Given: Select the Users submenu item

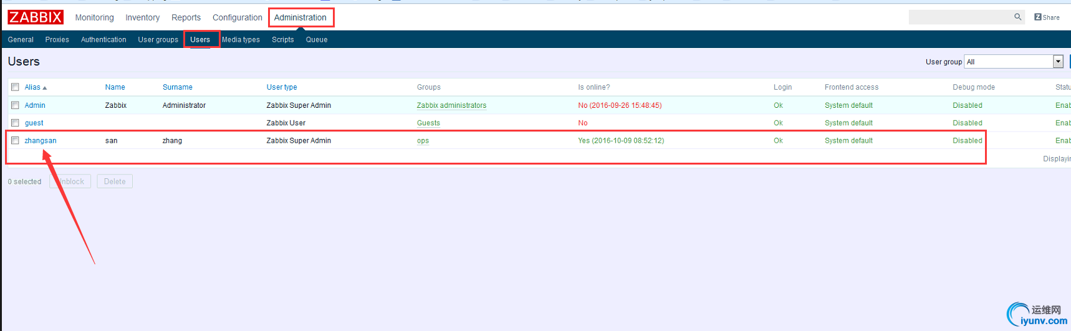Looking at the screenshot, I should pos(200,39).
